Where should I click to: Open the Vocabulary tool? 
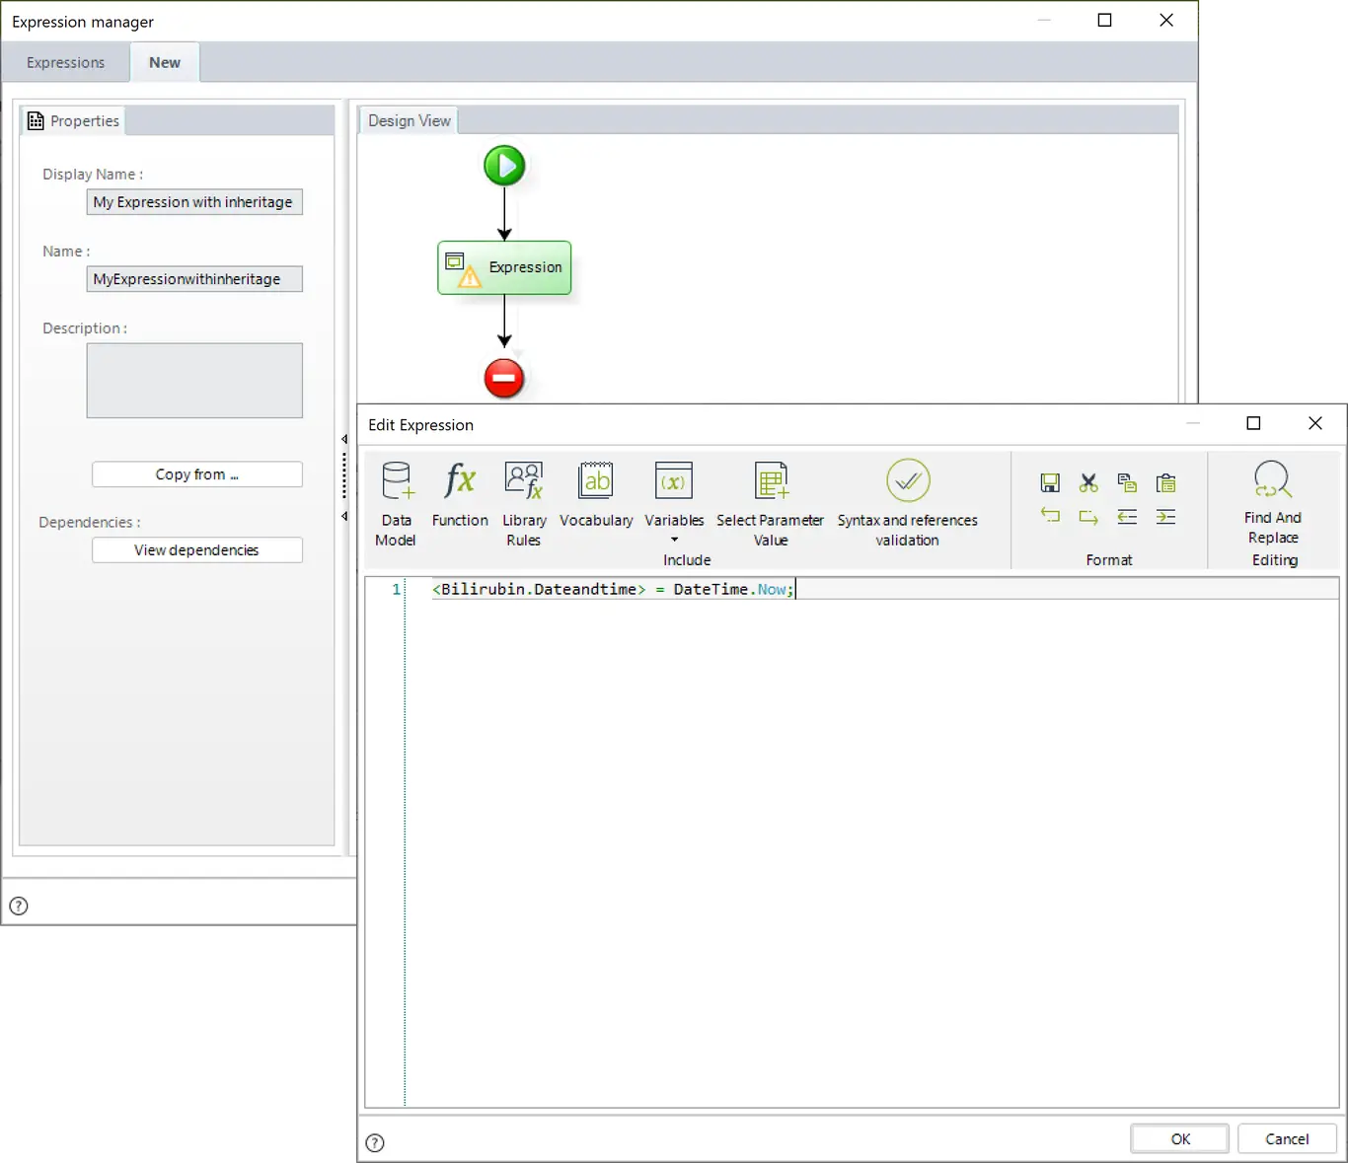(x=596, y=494)
